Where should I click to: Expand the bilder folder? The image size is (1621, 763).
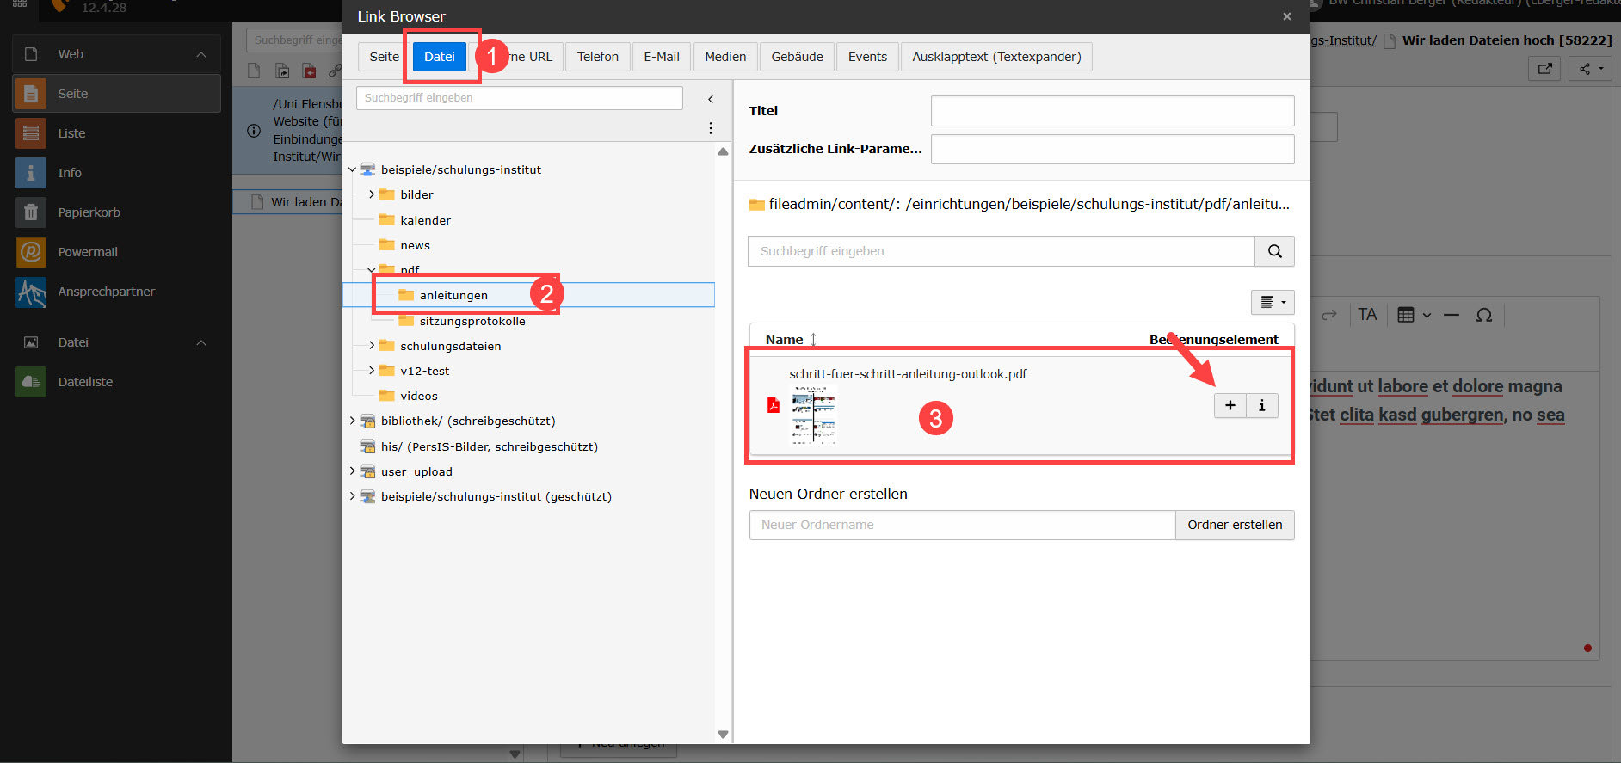click(x=372, y=194)
